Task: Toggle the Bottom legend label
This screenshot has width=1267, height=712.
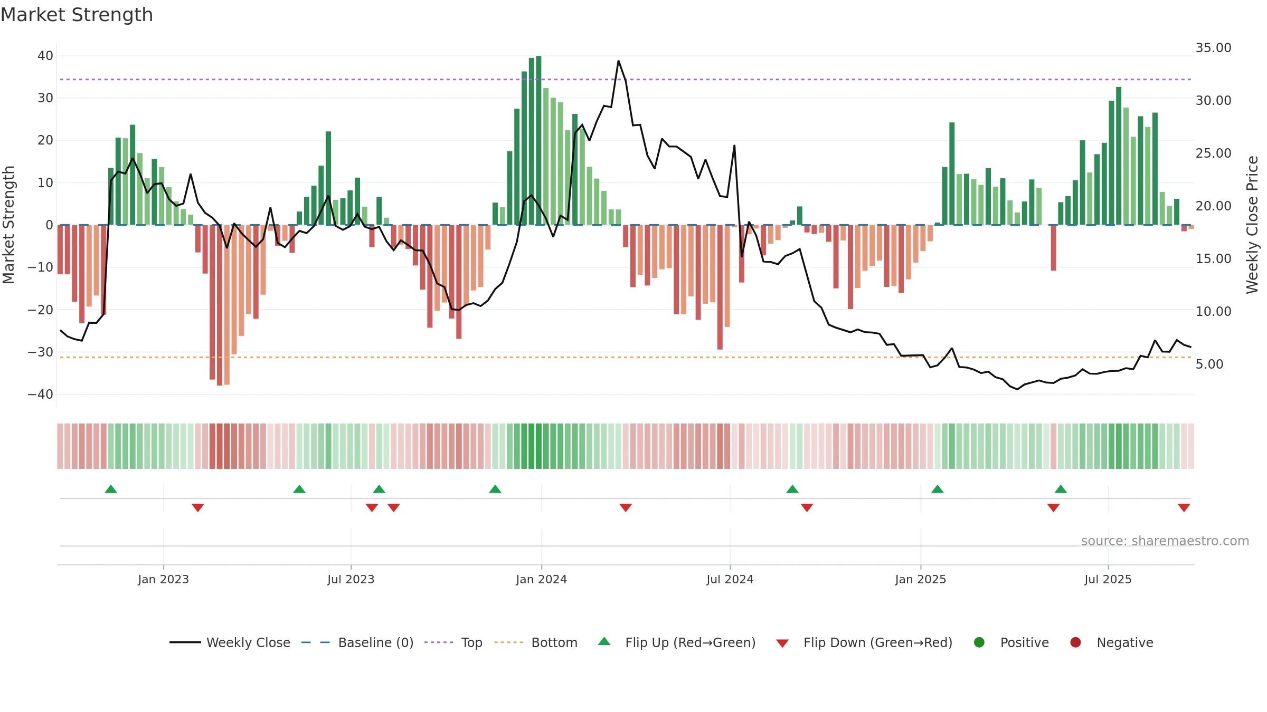Action: (x=554, y=642)
